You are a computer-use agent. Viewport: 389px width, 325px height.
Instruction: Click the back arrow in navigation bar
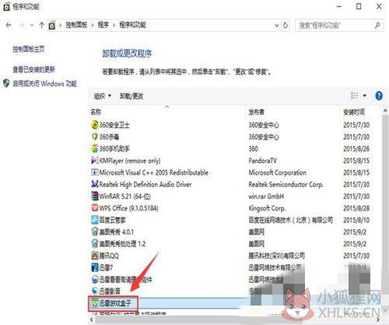click(9, 25)
